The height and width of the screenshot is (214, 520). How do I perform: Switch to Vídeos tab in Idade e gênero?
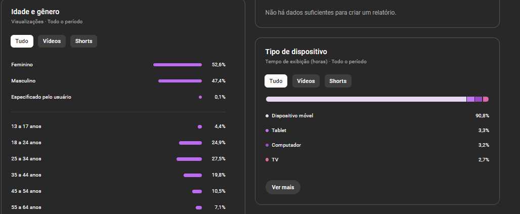pos(52,41)
